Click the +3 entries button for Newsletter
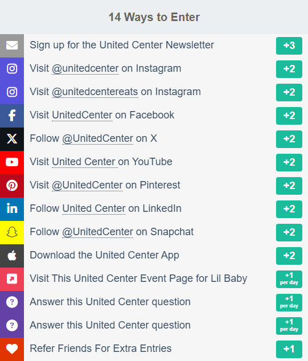The image size is (308, 361). point(289,46)
